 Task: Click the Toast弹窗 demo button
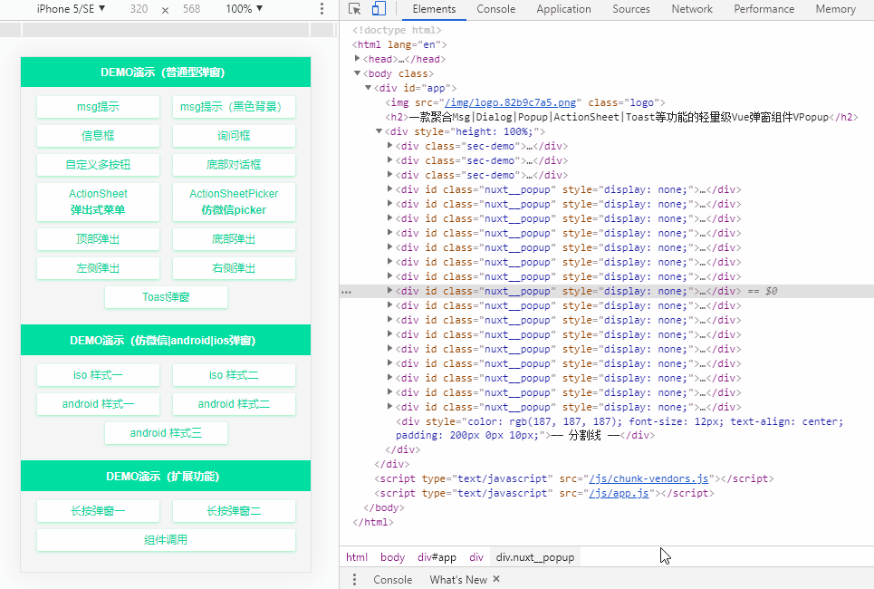[x=166, y=297]
